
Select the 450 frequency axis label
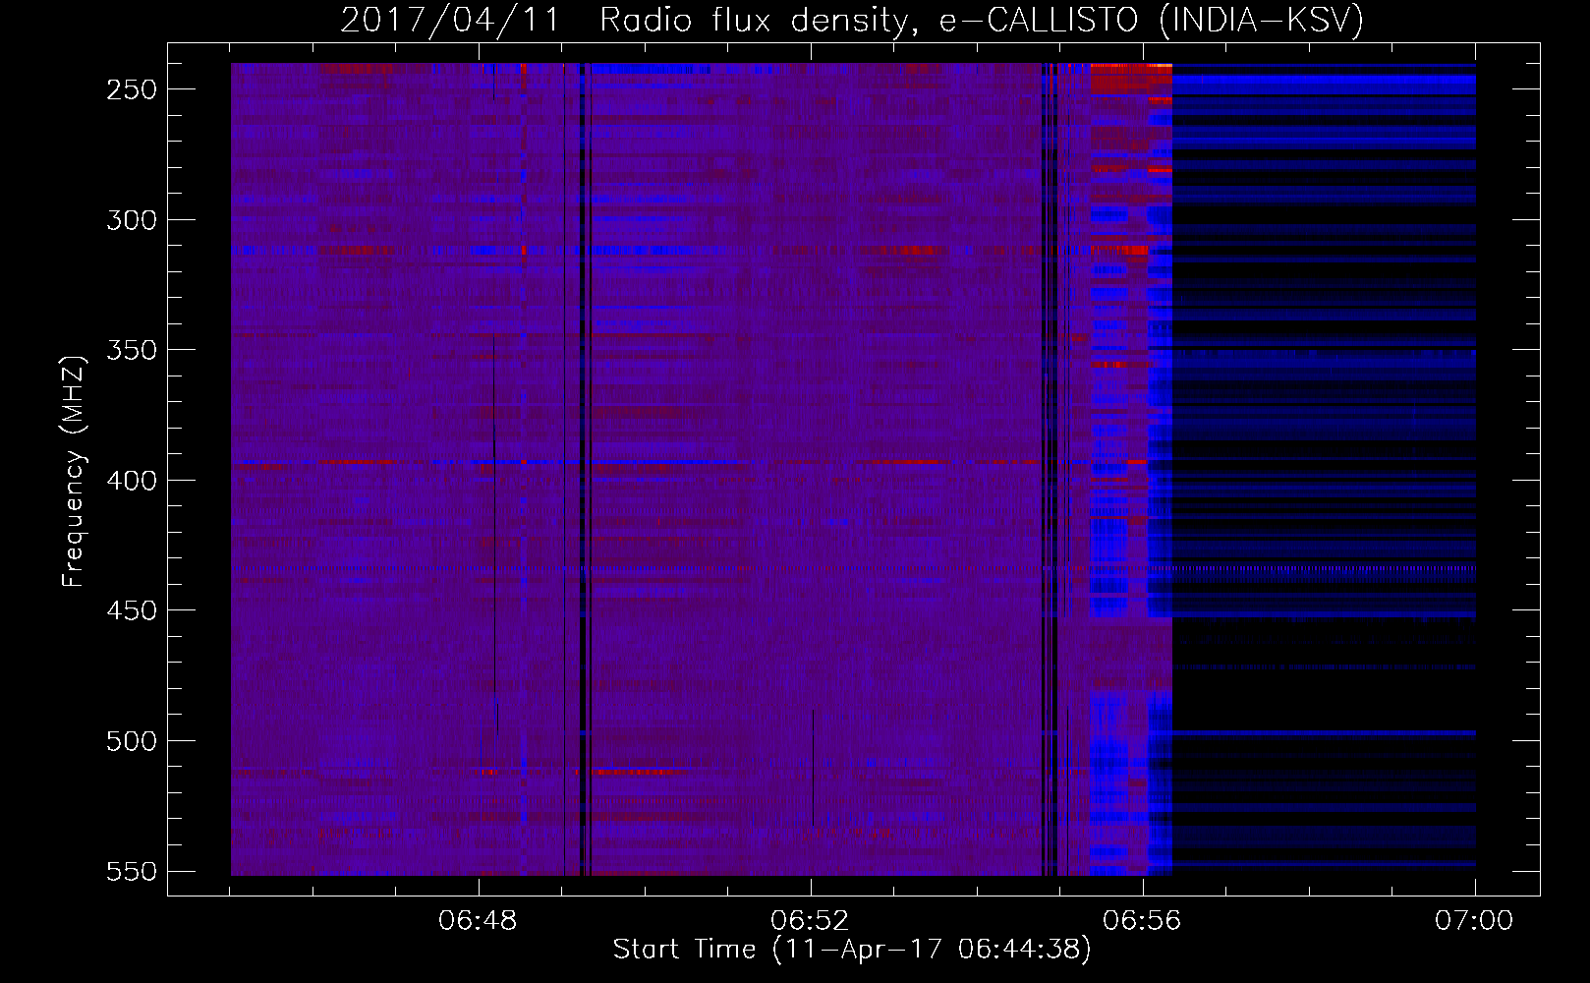click(132, 610)
